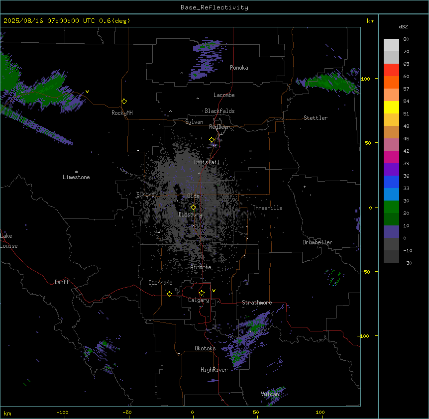
Task: Click the -30 value in the dBZ legend
Action: (408, 263)
